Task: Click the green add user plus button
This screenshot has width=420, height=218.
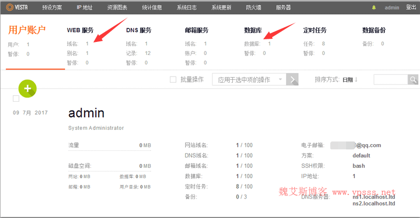Action: [28, 88]
